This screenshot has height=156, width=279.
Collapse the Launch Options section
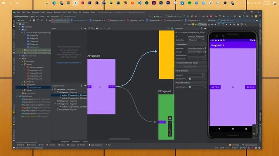point(176,83)
